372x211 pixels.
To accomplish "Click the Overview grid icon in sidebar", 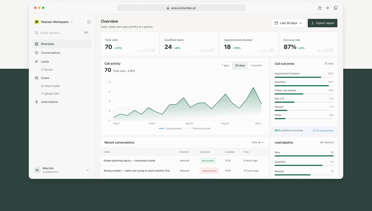I will coord(36,44).
